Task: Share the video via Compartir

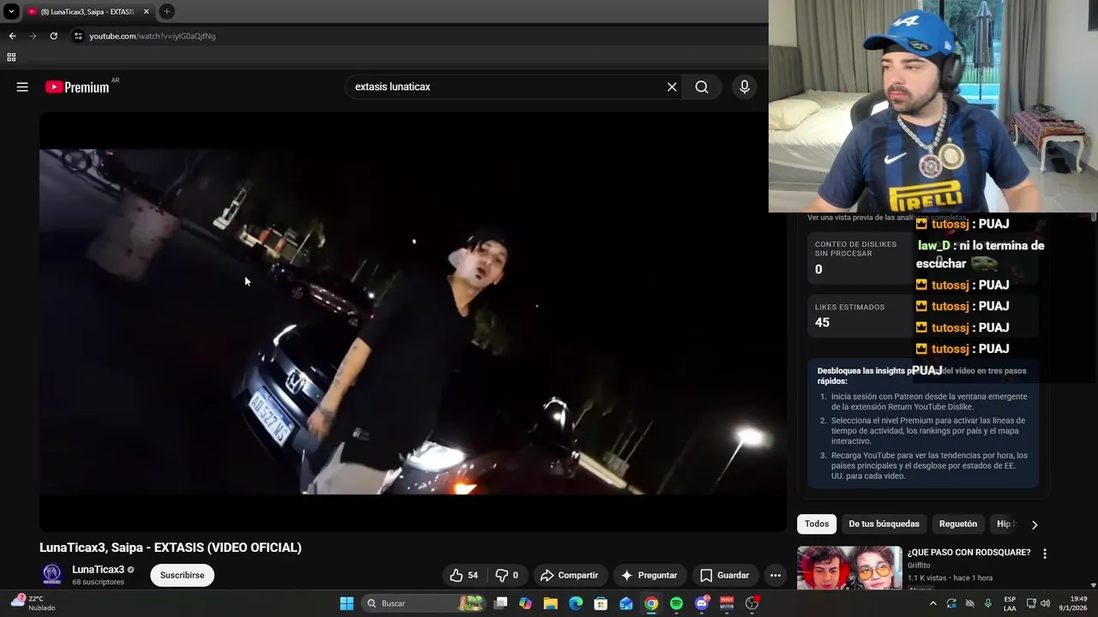Action: (x=569, y=575)
